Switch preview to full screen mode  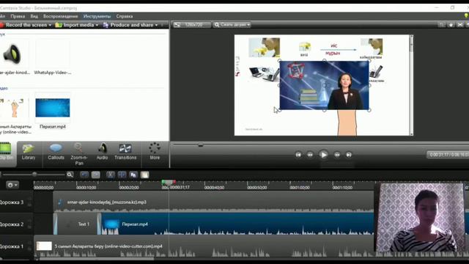pos(460,25)
